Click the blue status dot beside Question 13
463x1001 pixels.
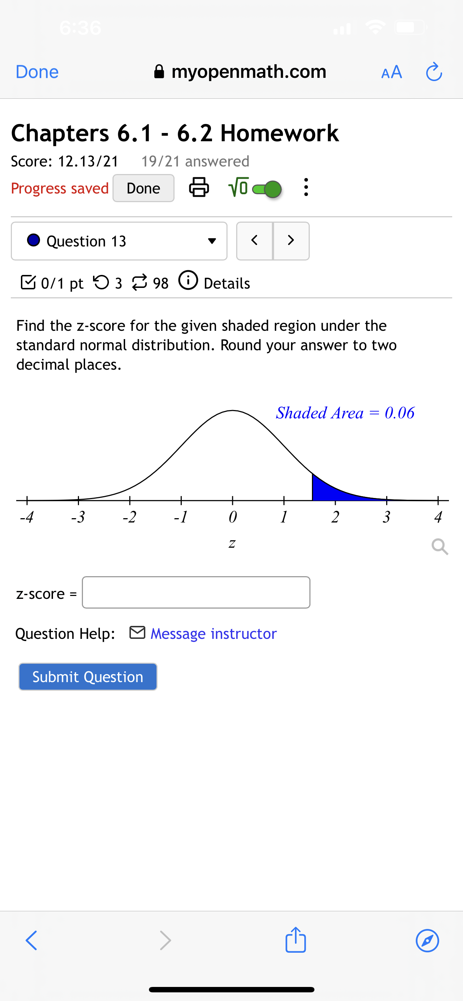34,241
